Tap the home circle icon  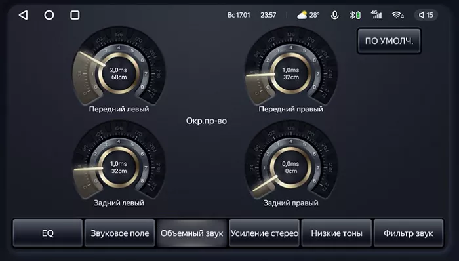click(x=49, y=15)
